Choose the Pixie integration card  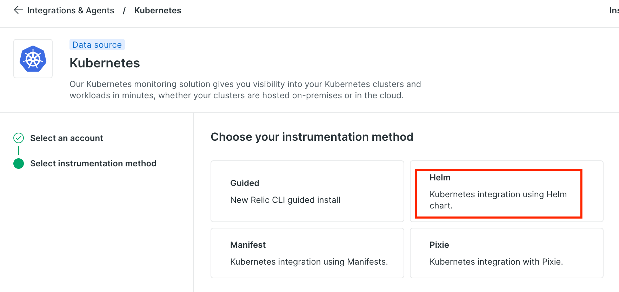[x=507, y=253]
